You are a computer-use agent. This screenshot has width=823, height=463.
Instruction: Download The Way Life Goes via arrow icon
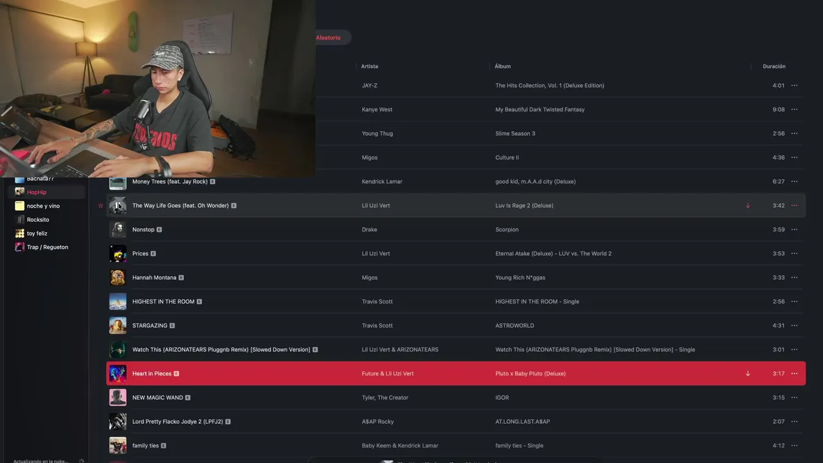(x=748, y=206)
